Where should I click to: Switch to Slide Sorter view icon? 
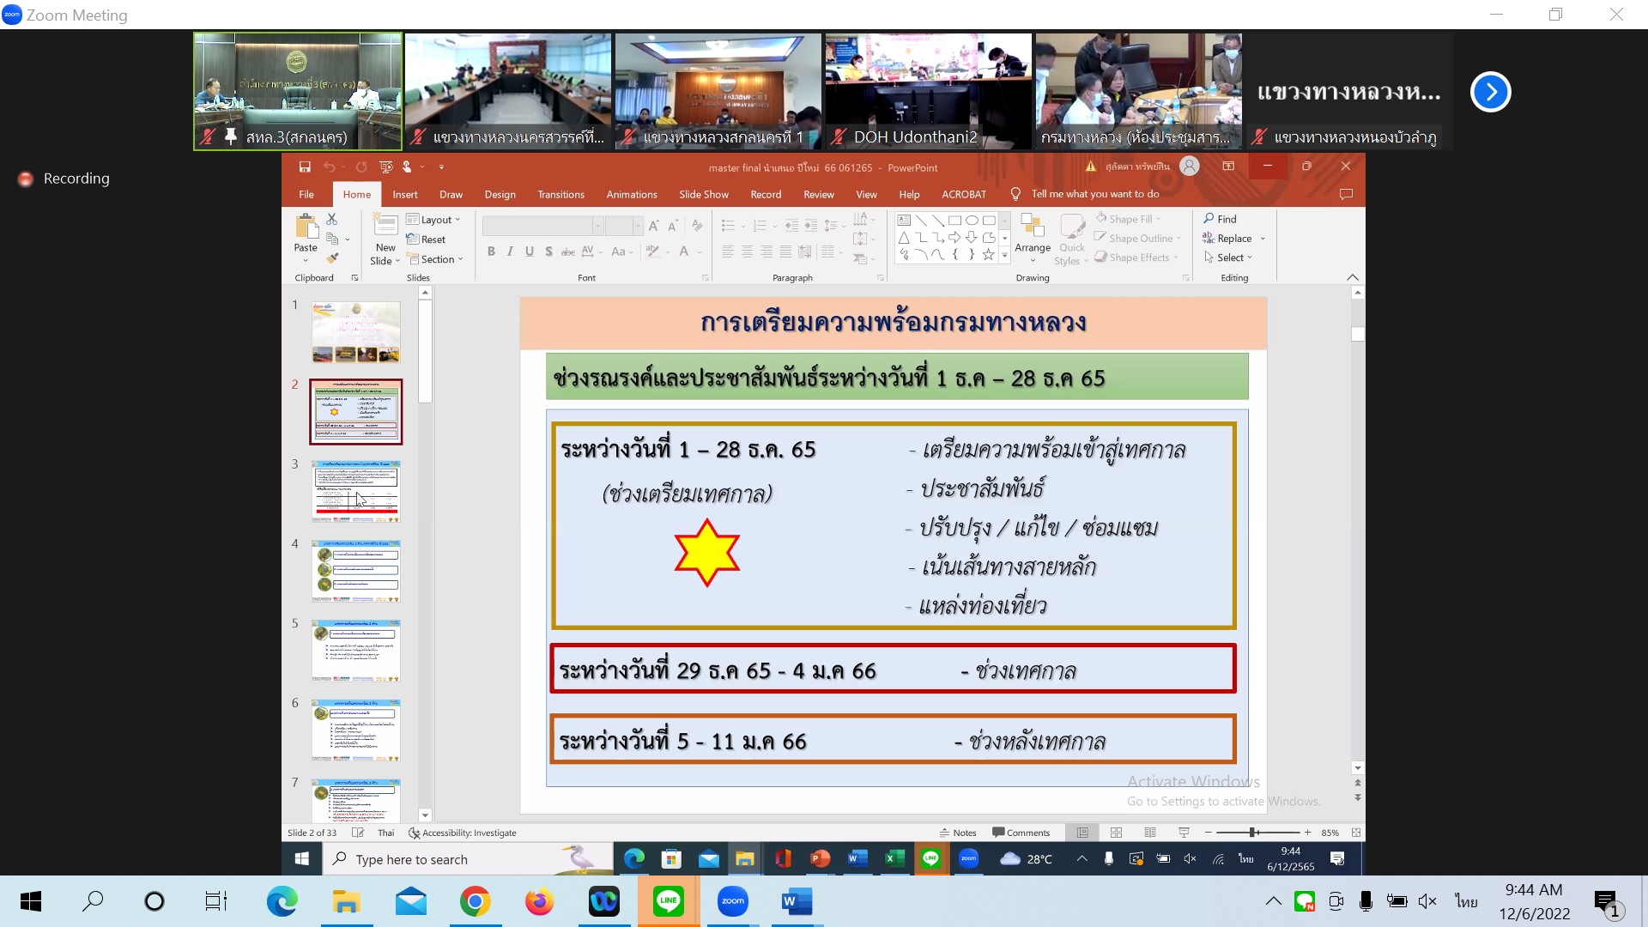pos(1116,833)
